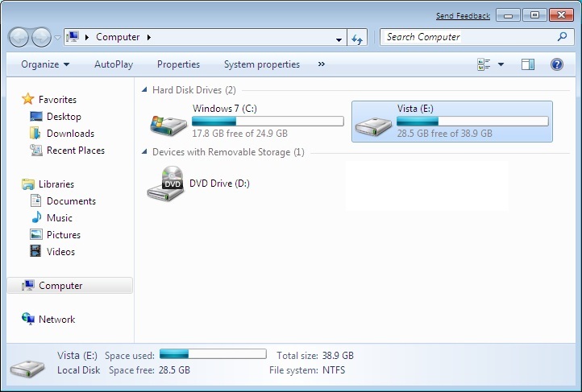Click the Space used bar in details pane

[213, 354]
